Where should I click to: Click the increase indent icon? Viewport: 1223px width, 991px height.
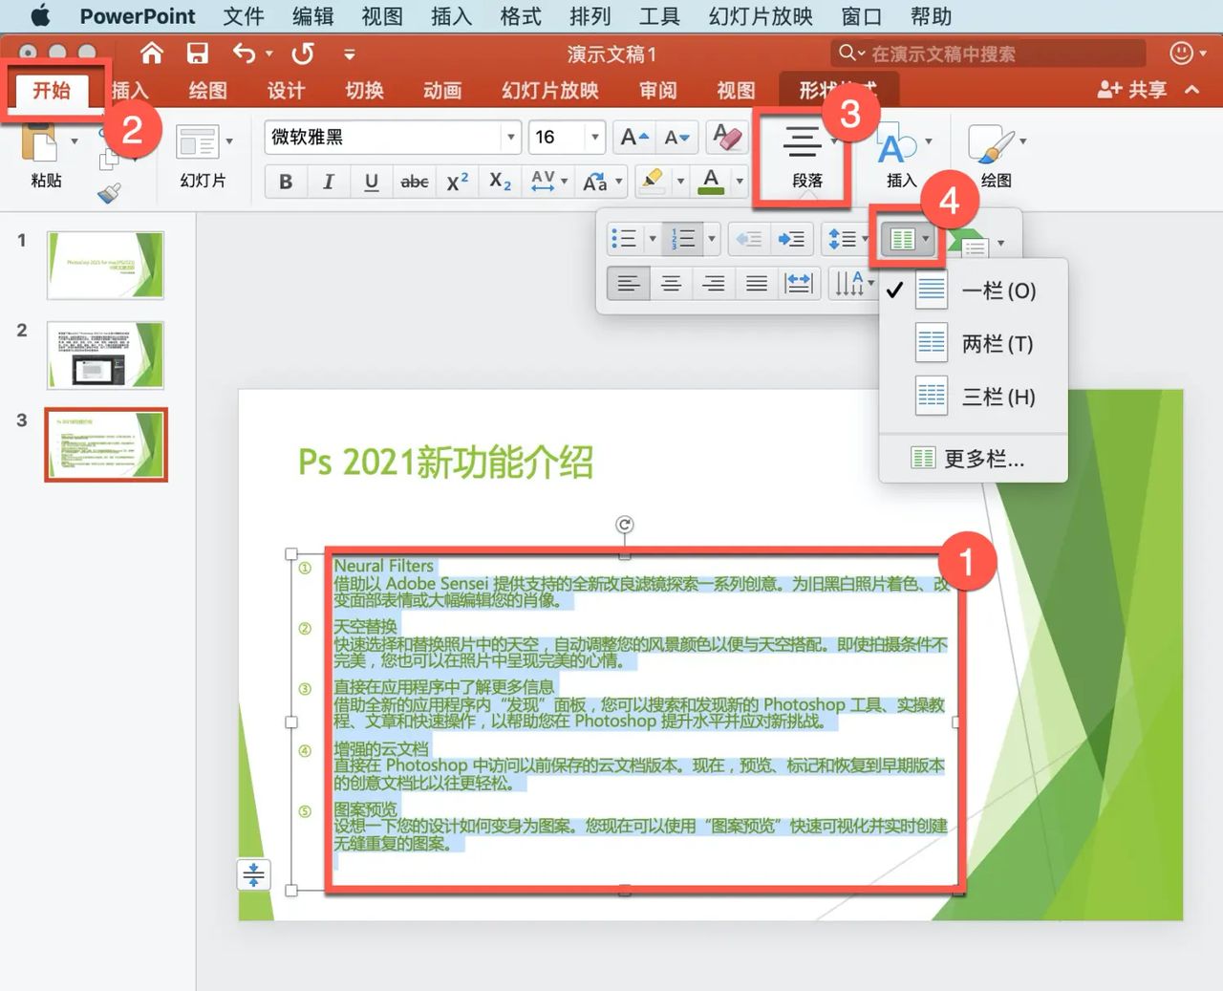click(x=791, y=239)
